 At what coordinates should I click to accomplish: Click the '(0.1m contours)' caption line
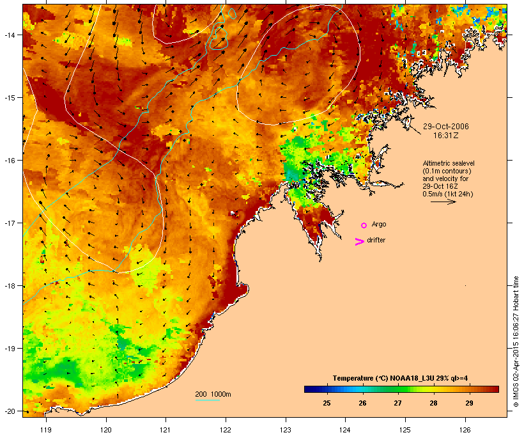[447, 171]
